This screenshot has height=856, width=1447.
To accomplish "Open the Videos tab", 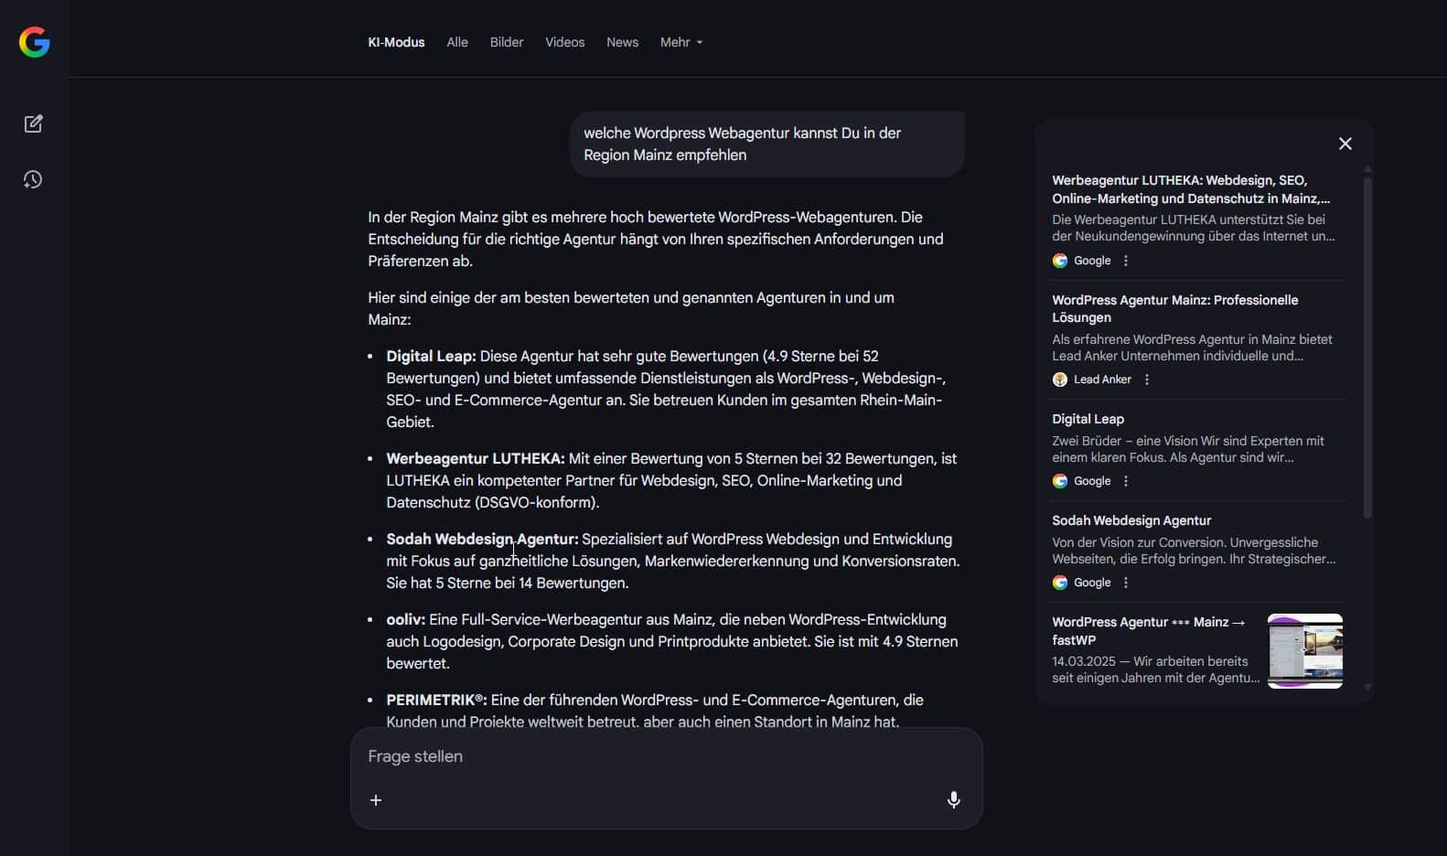I will (564, 42).
